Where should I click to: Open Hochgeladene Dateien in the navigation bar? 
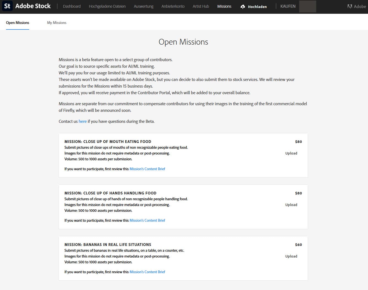pyautogui.click(x=107, y=6)
